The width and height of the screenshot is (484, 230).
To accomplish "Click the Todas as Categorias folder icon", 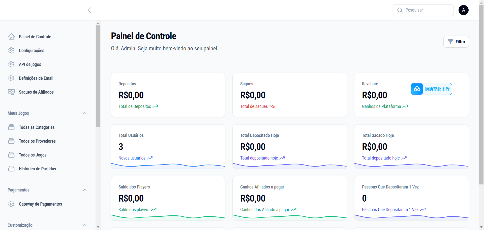I will point(11,127).
